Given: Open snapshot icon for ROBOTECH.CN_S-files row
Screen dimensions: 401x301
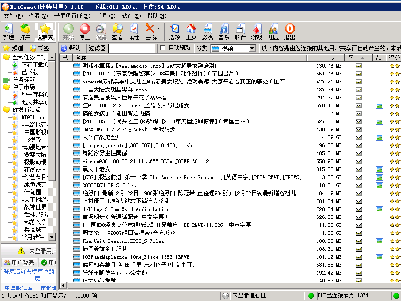Looking at the screenshot, I should click(x=379, y=185).
